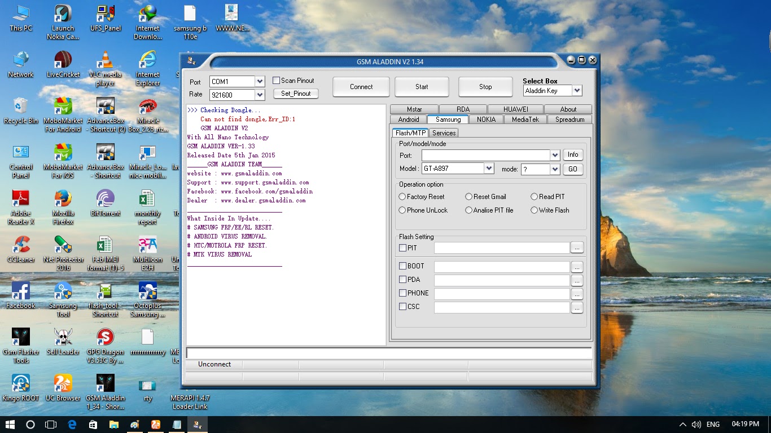Click the Connect button
This screenshot has height=433, width=771.
point(361,87)
